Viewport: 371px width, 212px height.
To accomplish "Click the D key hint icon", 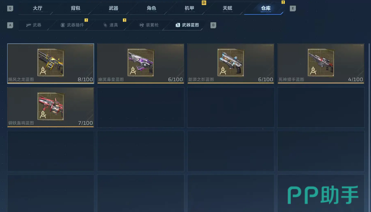I will pos(213,25).
